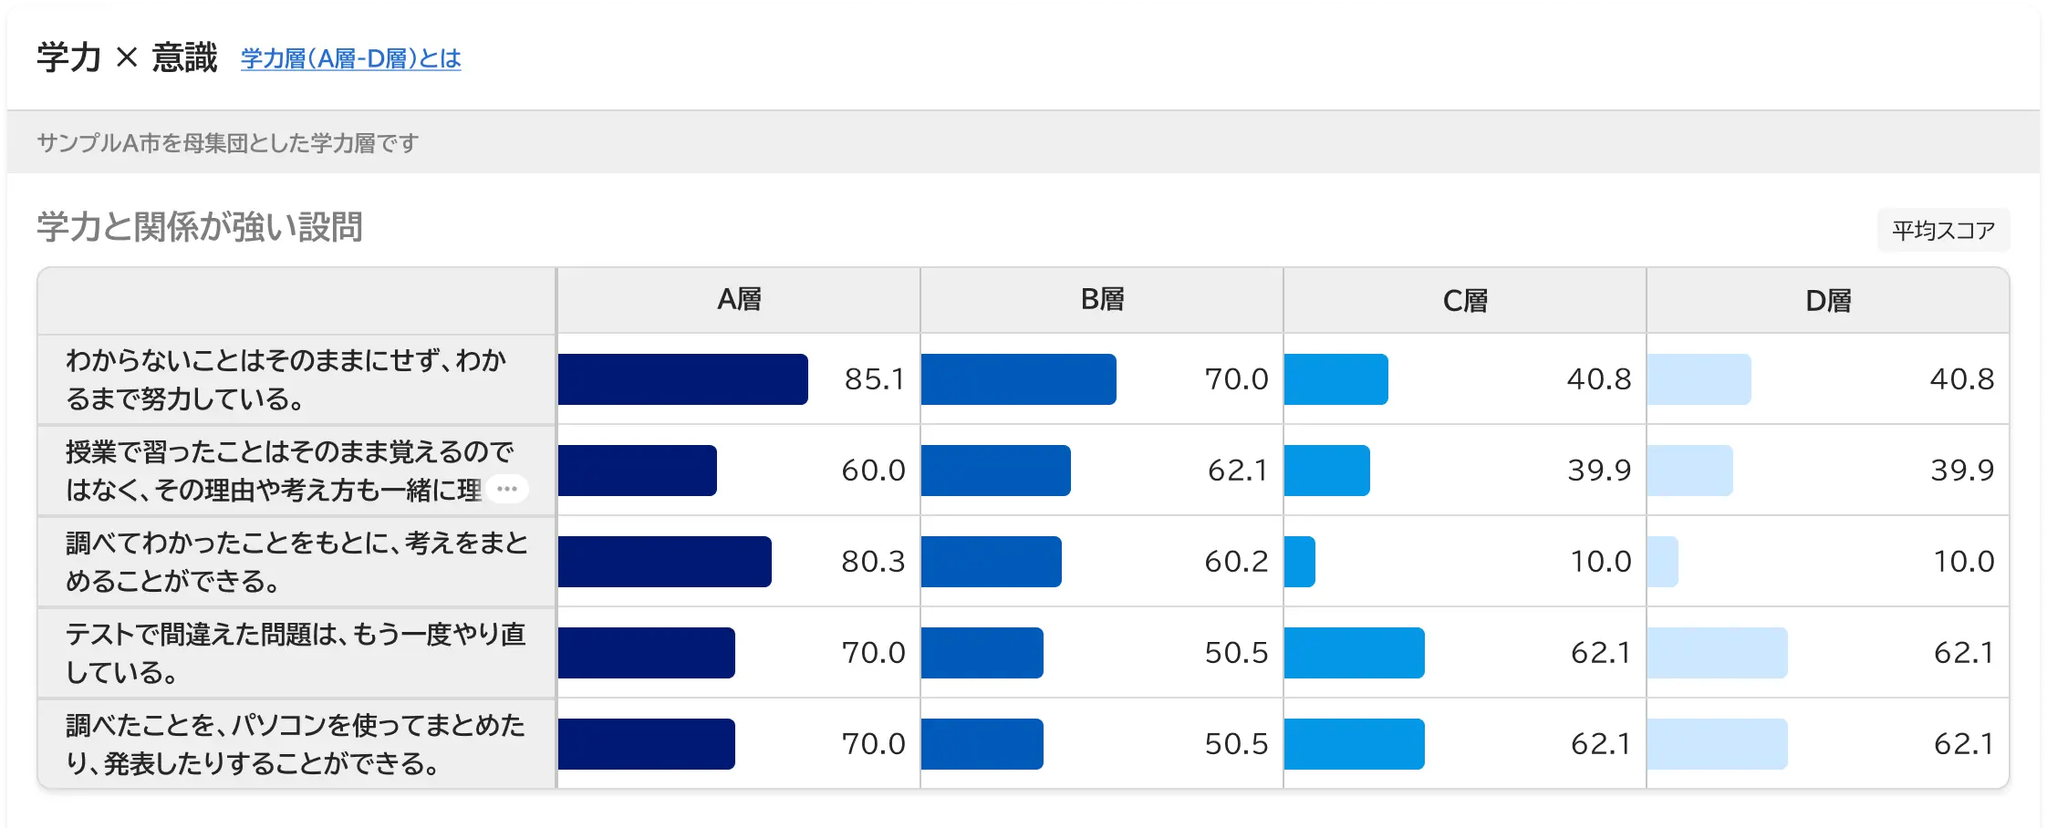2047x828 pixels.
Task: Click the 平均スコア selector button
Action: (1943, 230)
